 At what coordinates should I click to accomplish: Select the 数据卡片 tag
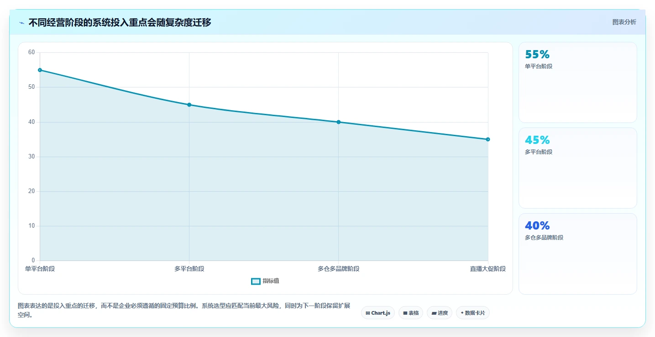473,313
